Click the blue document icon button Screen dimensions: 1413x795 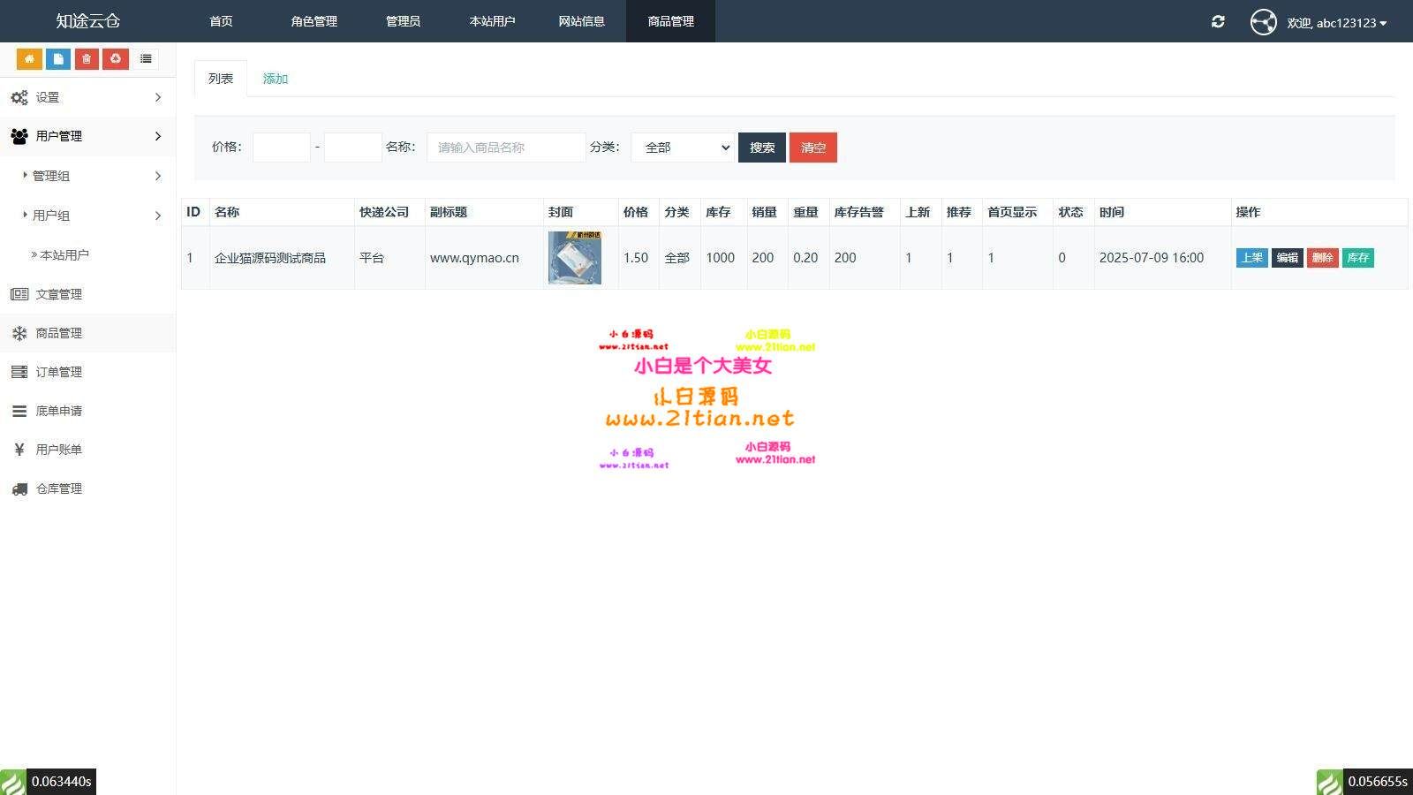(58, 59)
